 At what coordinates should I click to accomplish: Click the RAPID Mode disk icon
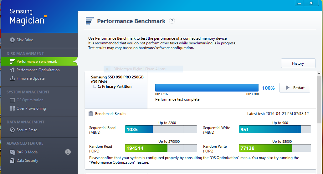[12, 152]
